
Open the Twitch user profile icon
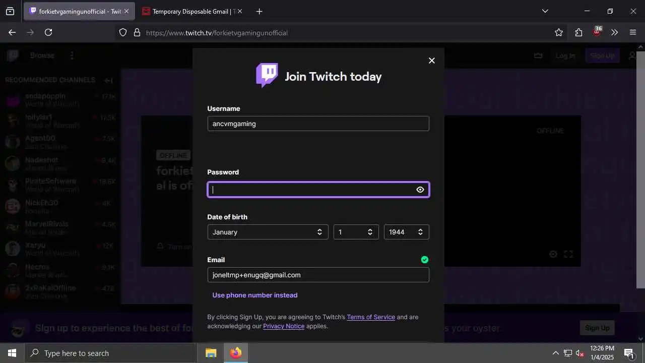[x=632, y=55]
